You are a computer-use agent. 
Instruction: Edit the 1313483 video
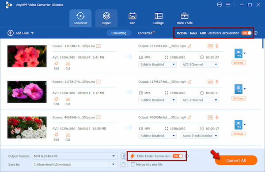pos(56,65)
